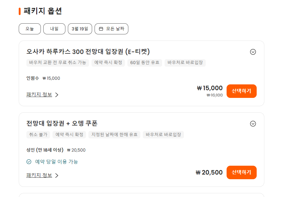Click the 예약 즉시 확정 tag in the first package
This screenshot has width=284, height=197.
point(108,63)
